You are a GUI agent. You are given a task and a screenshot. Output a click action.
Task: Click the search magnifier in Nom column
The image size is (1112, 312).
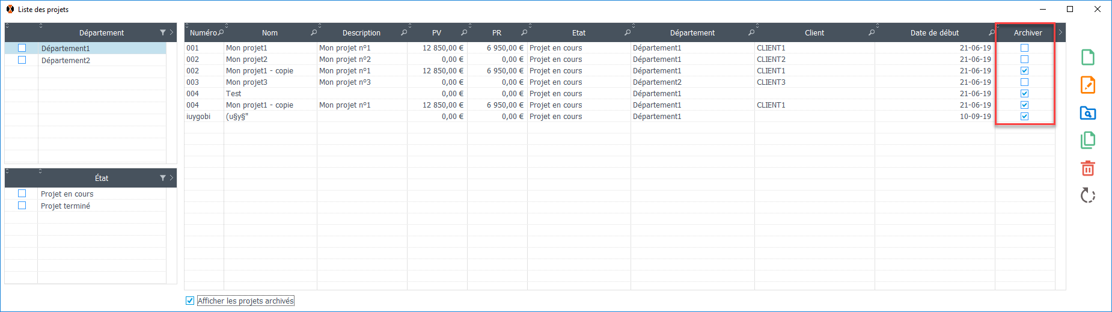[x=313, y=32]
